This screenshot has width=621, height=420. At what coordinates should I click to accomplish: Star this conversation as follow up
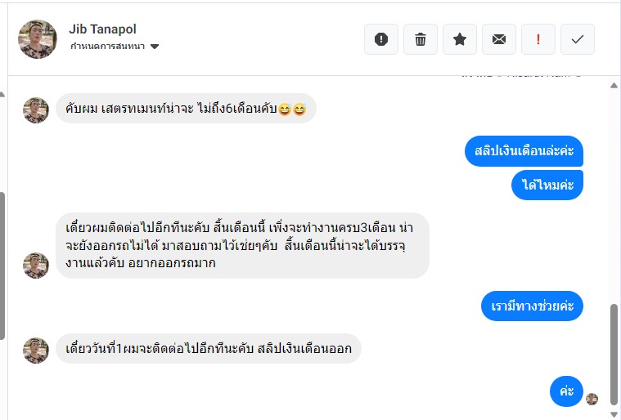pyautogui.click(x=460, y=39)
